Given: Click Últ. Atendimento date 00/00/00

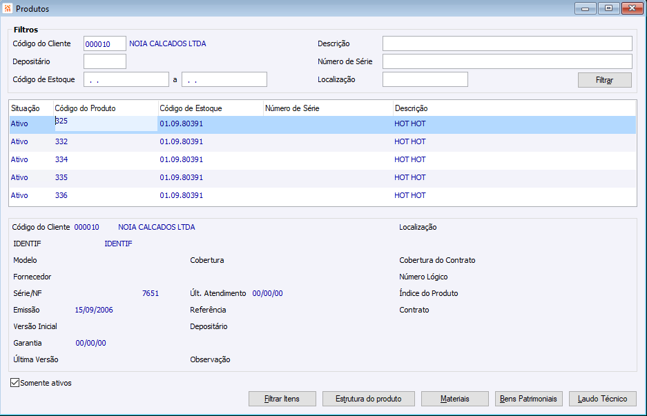Looking at the screenshot, I should 267,294.
